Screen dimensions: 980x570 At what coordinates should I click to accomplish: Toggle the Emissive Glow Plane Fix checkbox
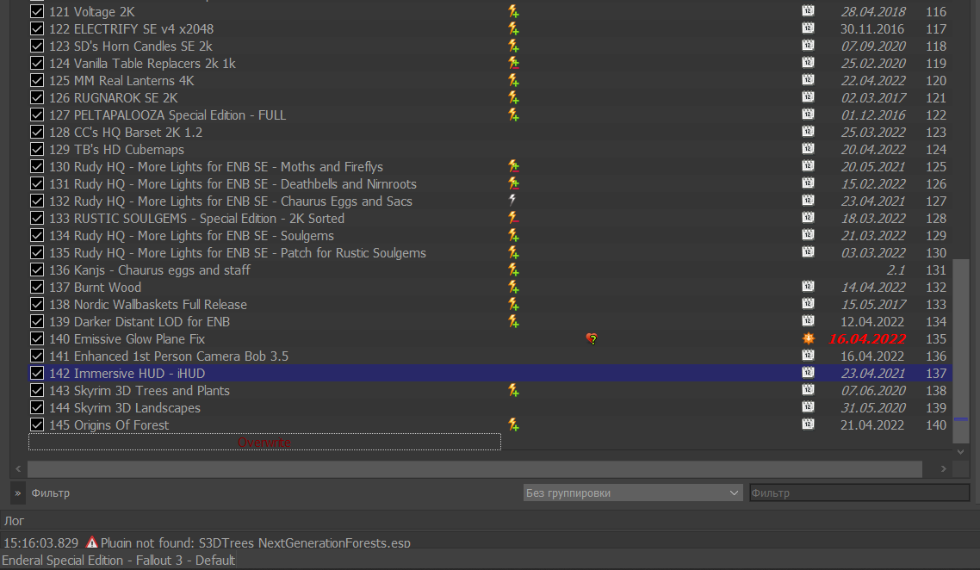pyautogui.click(x=37, y=338)
